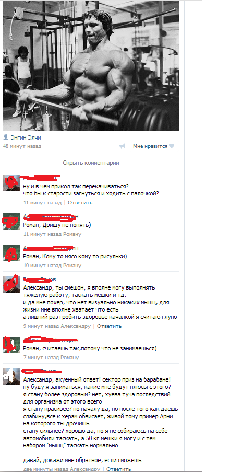The width and height of the screenshot is (242, 472).
Task: Click Ответить under the last comment
Action: click(x=119, y=469)
